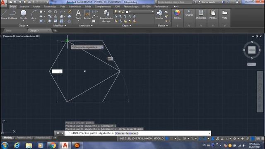
Task: Close the command line with X button
Action: 58,133
